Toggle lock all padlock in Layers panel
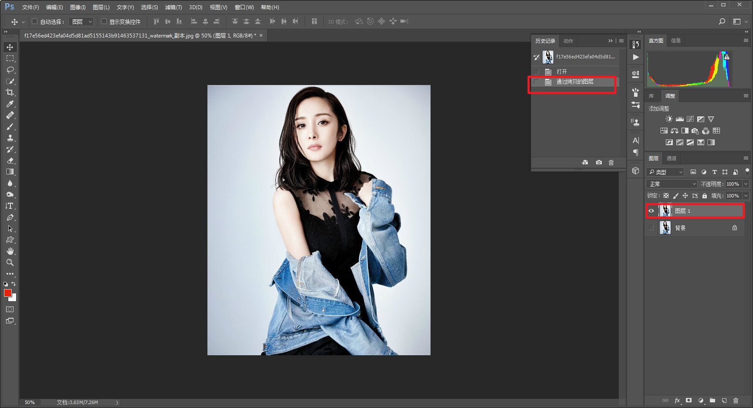The height and width of the screenshot is (408, 753). tap(705, 196)
